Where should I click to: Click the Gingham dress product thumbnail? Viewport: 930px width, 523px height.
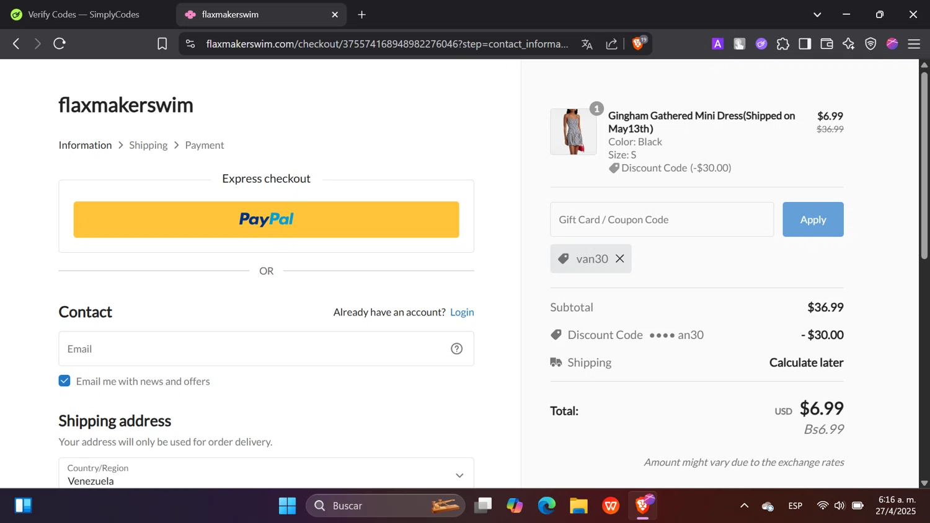(573, 131)
